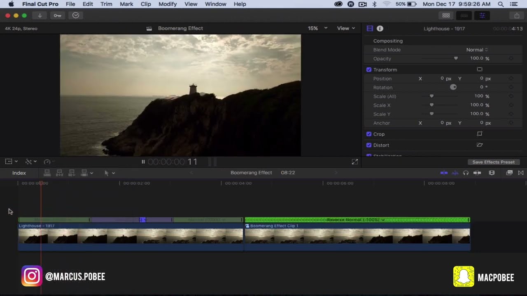Disable the Transform checkbox
The width and height of the screenshot is (527, 296).
pyautogui.click(x=369, y=69)
